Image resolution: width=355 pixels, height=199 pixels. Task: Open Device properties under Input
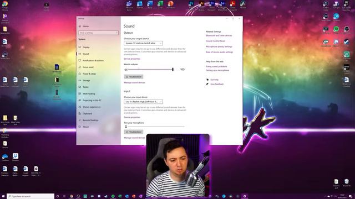coord(132,117)
